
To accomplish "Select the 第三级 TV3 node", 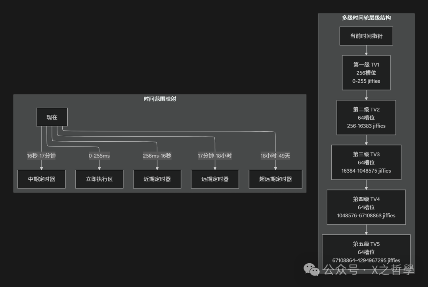I will [x=366, y=162].
